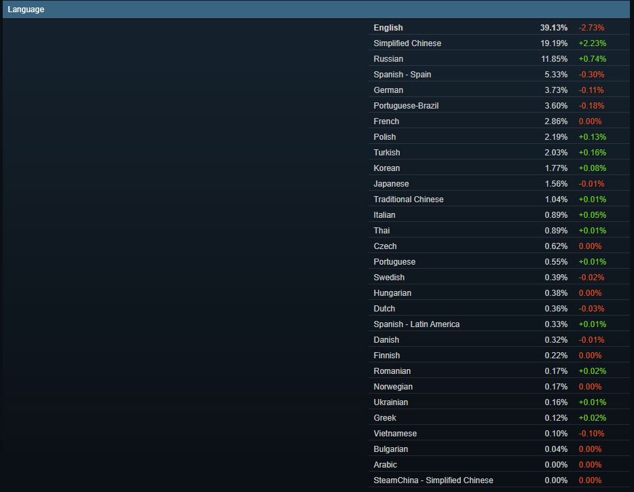This screenshot has width=634, height=492.
Task: Click the Thai language entry
Action: (x=499, y=231)
